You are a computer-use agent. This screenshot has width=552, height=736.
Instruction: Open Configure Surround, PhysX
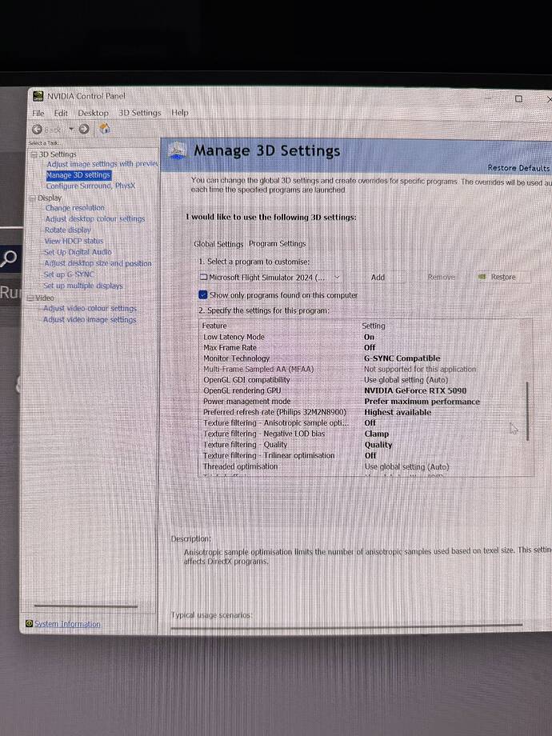tap(90, 186)
